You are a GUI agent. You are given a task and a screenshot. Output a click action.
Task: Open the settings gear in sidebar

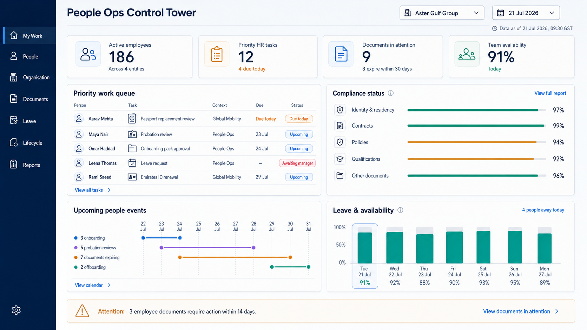pos(16,310)
